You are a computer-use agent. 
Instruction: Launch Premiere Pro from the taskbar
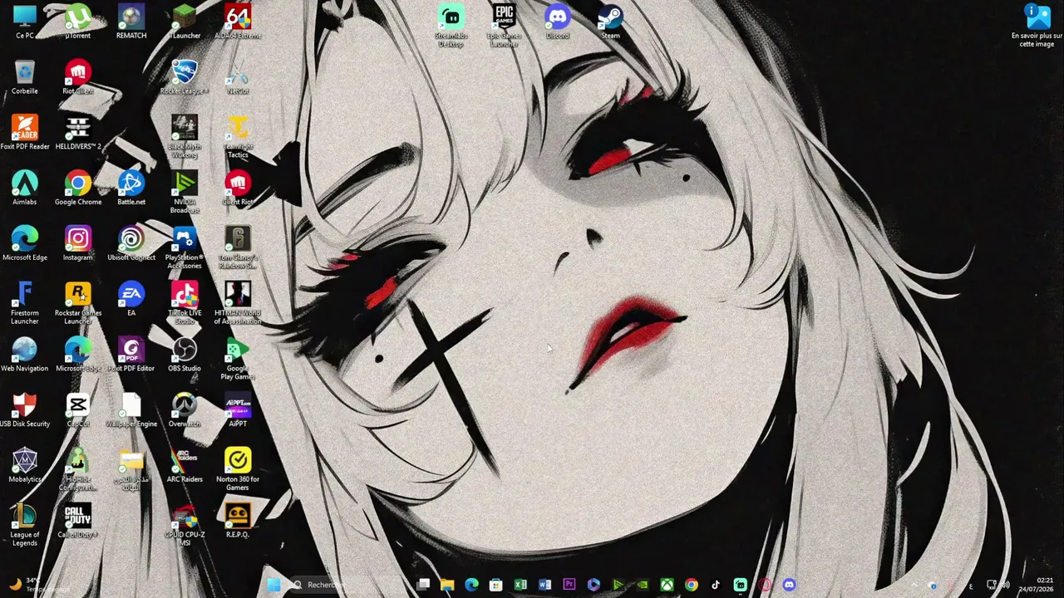(x=569, y=585)
